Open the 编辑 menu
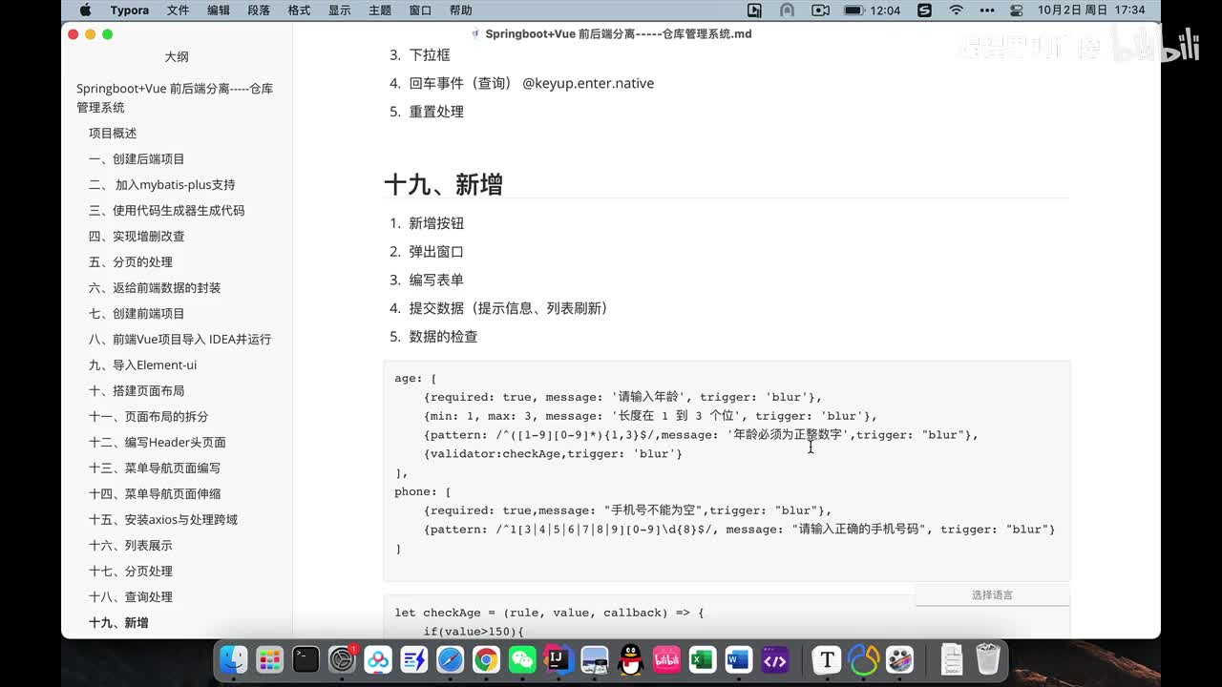 (219, 10)
